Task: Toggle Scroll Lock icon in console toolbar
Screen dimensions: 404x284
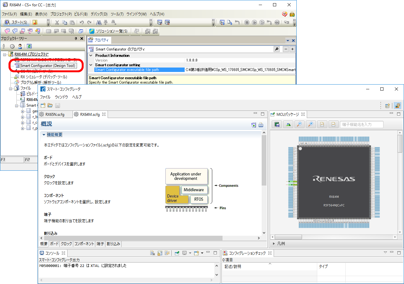Action: coord(160,253)
